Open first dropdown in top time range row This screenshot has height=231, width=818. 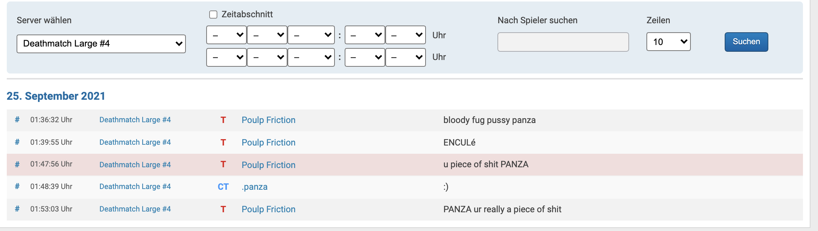point(227,35)
